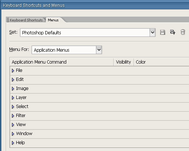Open the Set dropdown arrow
The image size is (189, 151).
click(x=152, y=33)
